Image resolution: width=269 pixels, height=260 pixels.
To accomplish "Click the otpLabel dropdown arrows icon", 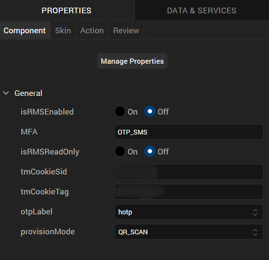I will click(x=255, y=212).
